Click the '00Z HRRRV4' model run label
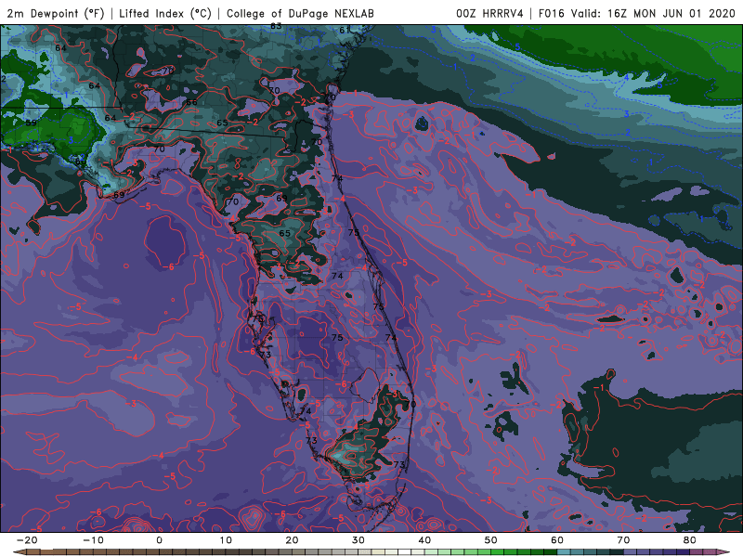Viewport: 743px width, 557px height. [489, 13]
